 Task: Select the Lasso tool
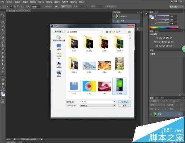3,23
